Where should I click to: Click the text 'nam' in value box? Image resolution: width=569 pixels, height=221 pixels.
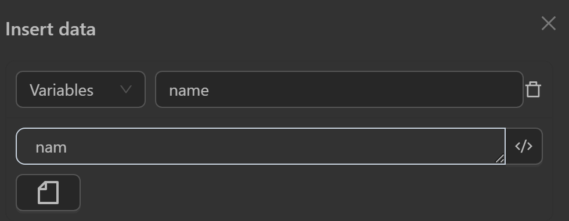(x=51, y=148)
